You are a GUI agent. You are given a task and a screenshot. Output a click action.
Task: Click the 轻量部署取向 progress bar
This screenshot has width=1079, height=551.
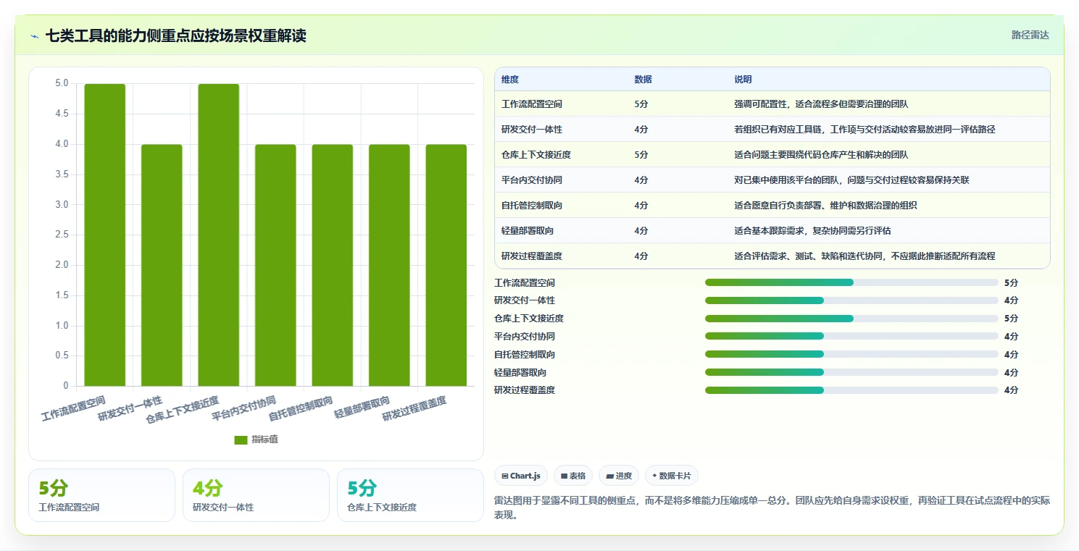pos(851,372)
